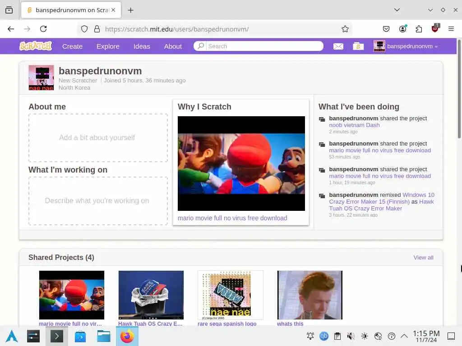The image size is (462, 346).
Task: Open the Arch Linux application launcher
Action: (x=12, y=336)
